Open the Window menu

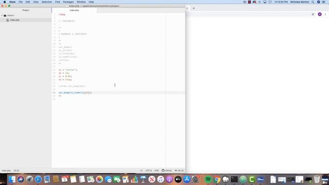coord(81,2)
